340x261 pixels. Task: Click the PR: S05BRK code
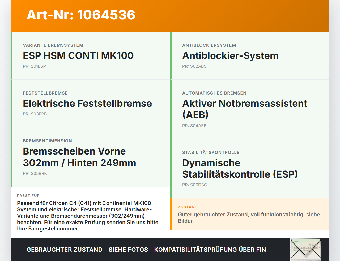[35, 173]
